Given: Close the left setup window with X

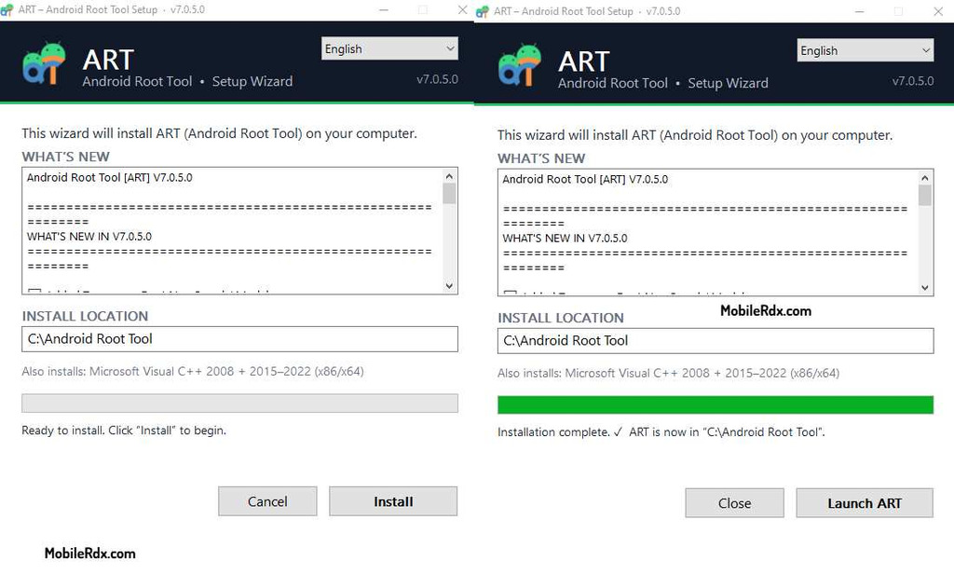Looking at the screenshot, I should pos(462,9).
